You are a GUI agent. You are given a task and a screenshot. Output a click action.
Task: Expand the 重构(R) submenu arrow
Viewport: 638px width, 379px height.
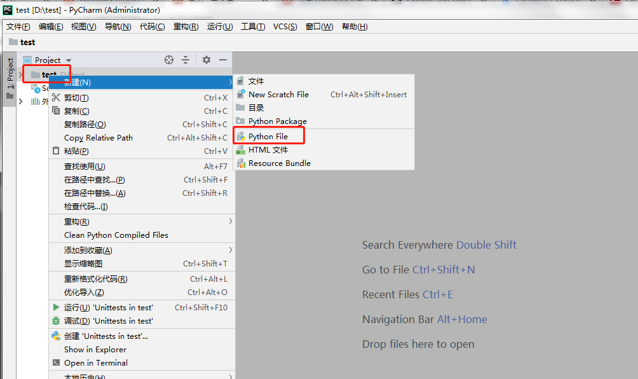tap(230, 221)
